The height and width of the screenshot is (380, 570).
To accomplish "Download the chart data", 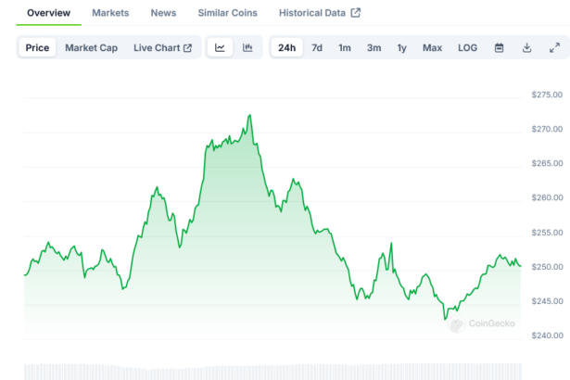I will (x=526, y=47).
